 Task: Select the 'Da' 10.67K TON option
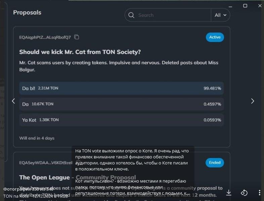pos(121,104)
